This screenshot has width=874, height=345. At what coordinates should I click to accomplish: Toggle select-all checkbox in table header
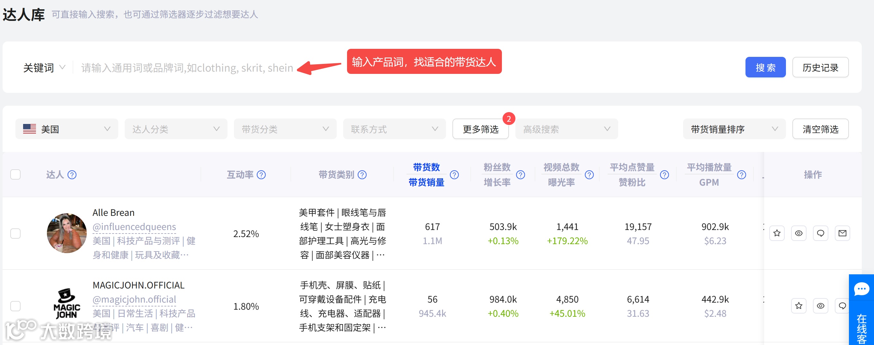15,175
